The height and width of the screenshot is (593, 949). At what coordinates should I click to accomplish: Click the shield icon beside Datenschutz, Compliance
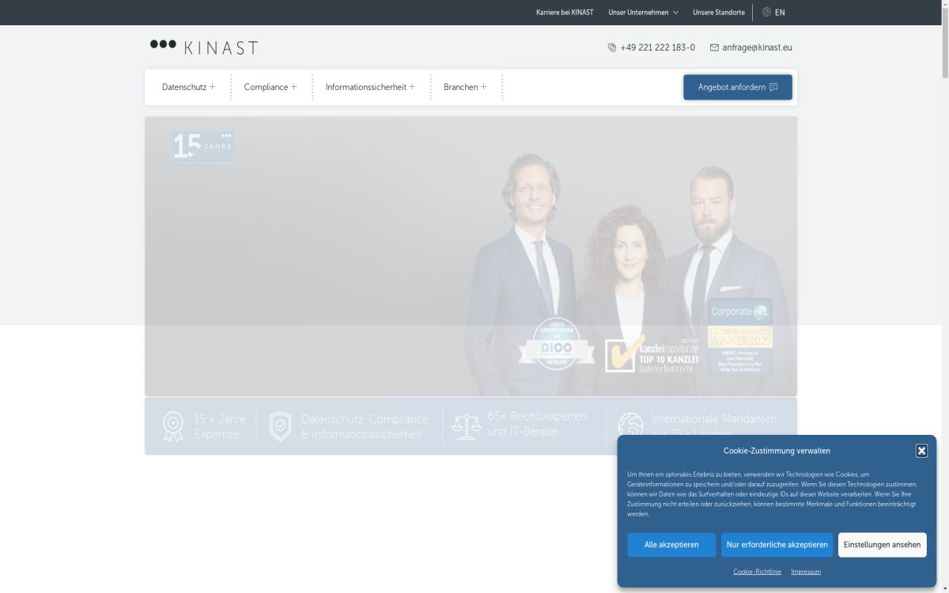(279, 425)
